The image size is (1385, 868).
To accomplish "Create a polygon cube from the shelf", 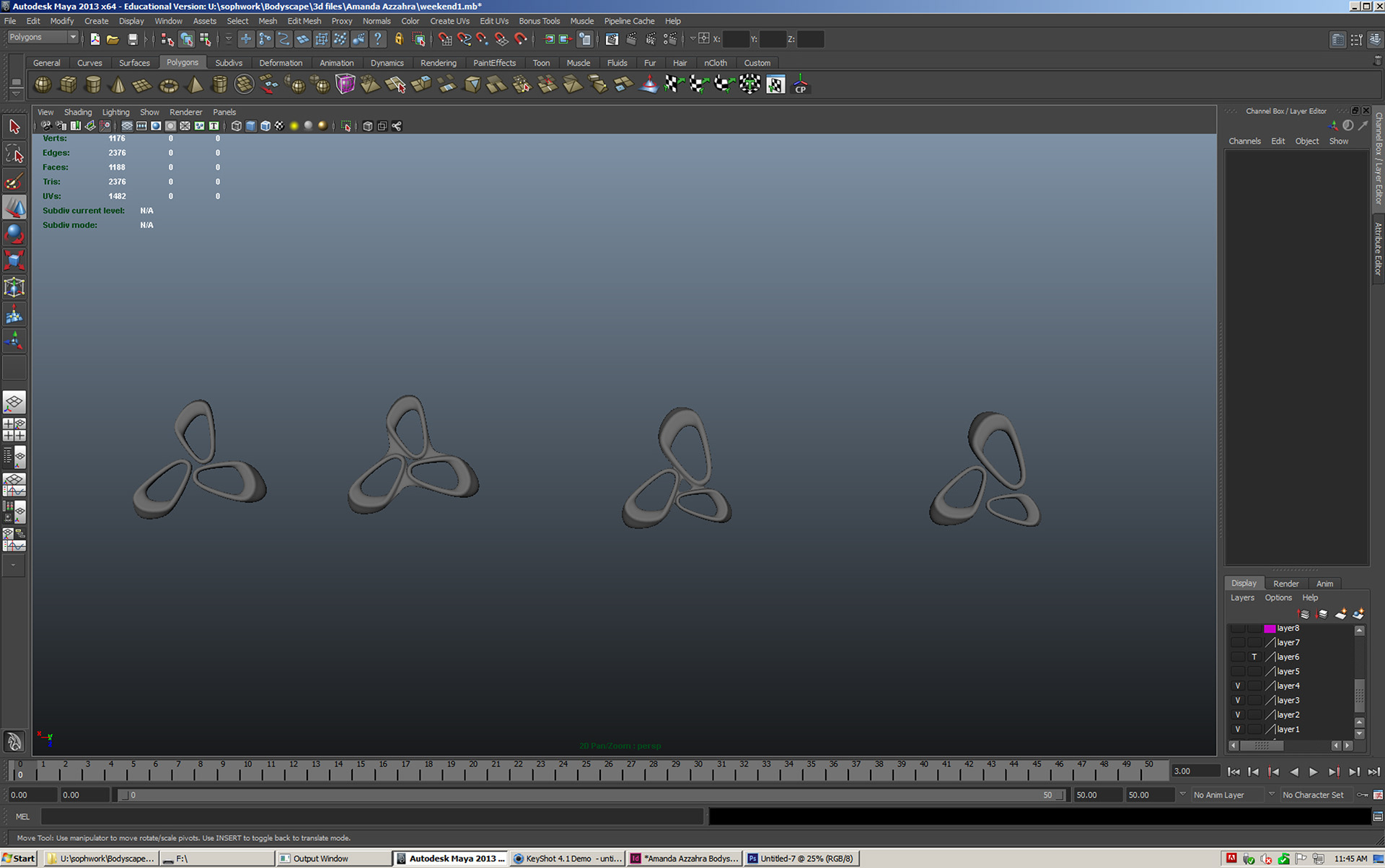I will tap(68, 85).
